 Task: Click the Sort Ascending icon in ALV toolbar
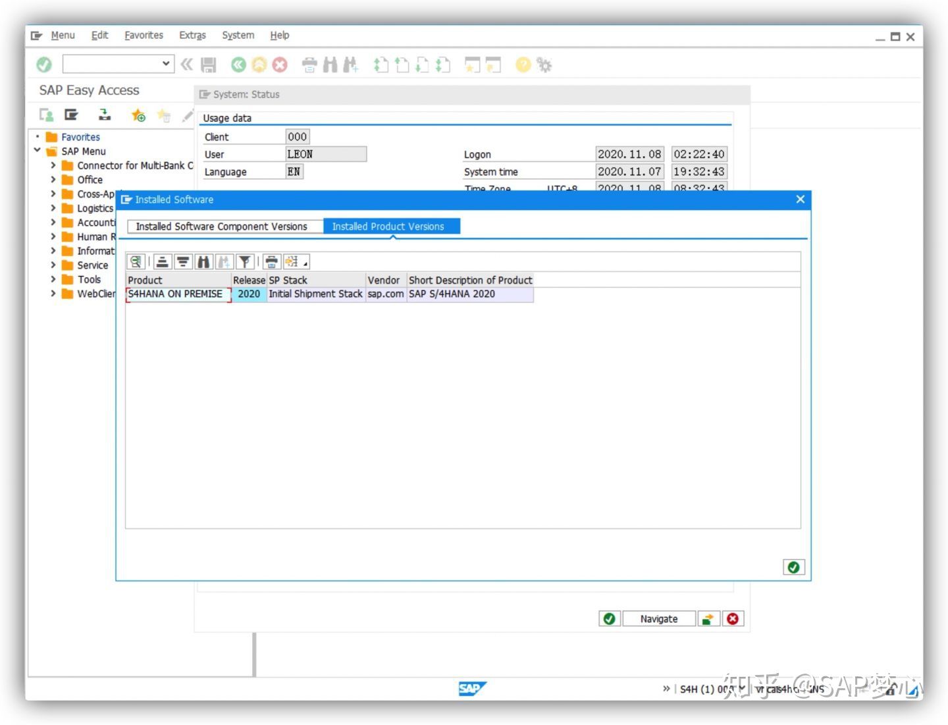162,262
